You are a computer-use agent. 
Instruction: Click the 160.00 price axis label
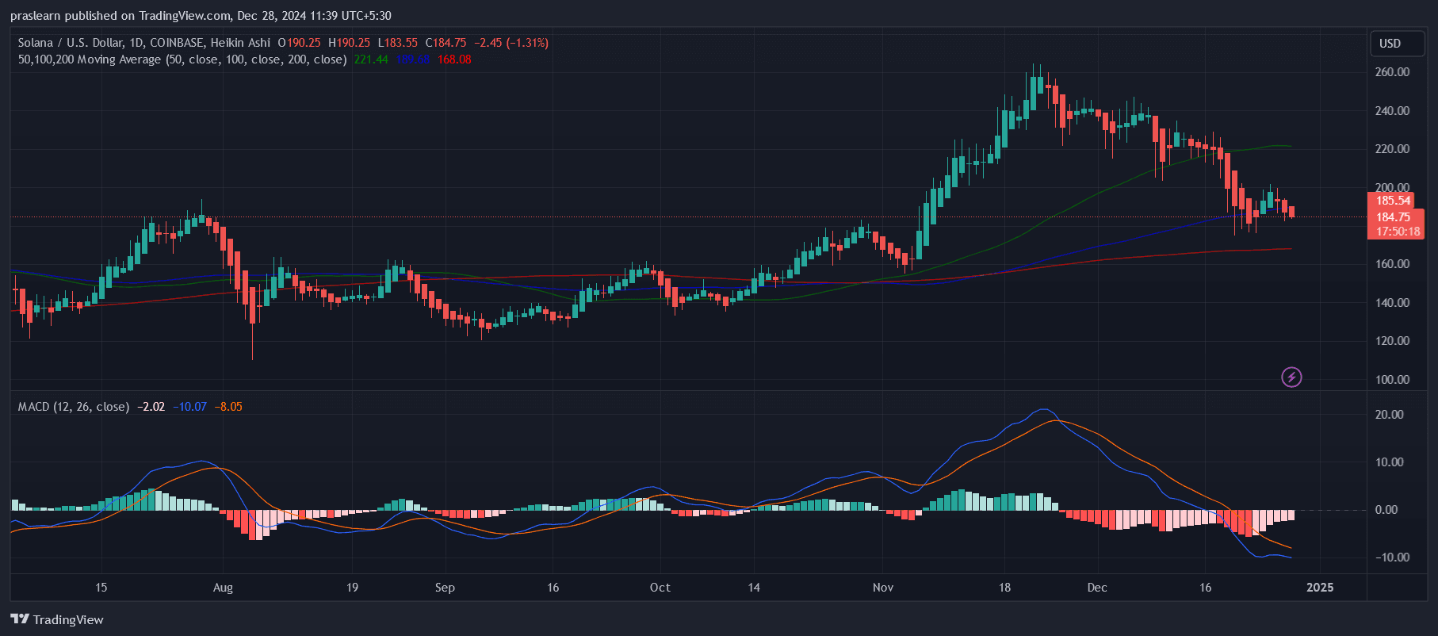tap(1392, 264)
